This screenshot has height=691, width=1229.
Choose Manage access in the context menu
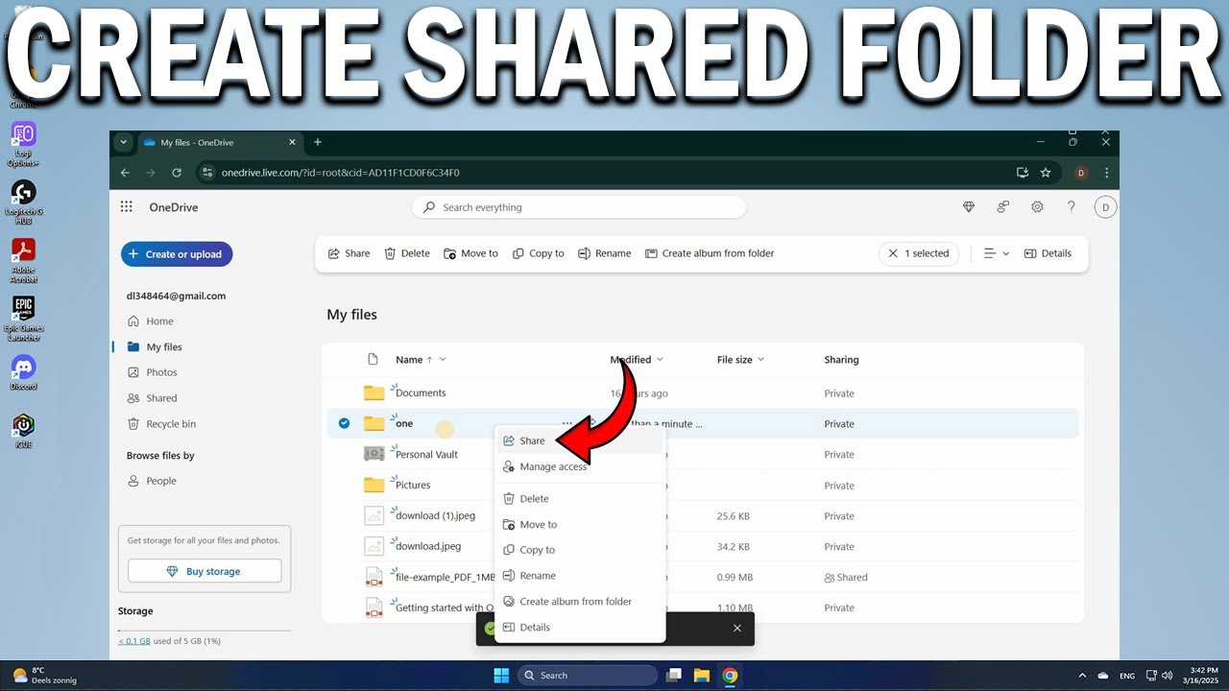[580, 466]
